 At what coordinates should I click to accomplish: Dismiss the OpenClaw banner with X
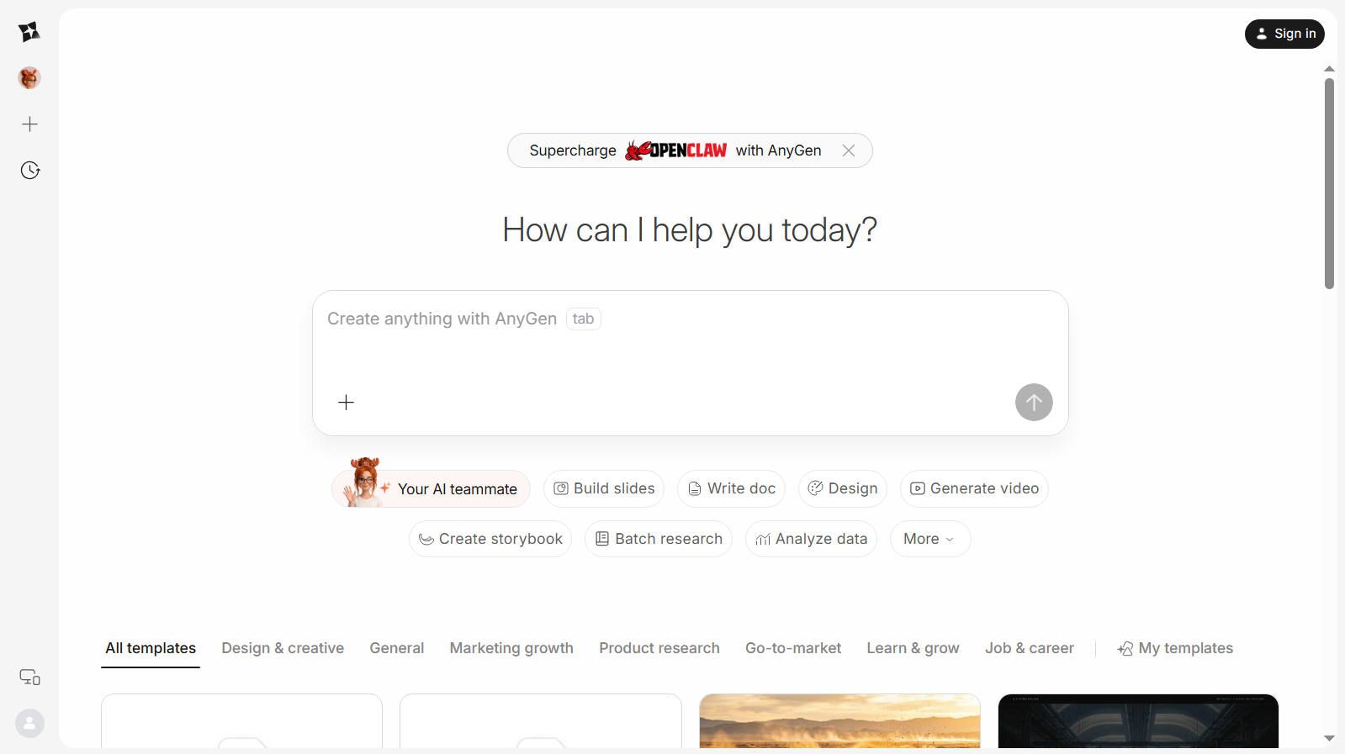tap(849, 150)
